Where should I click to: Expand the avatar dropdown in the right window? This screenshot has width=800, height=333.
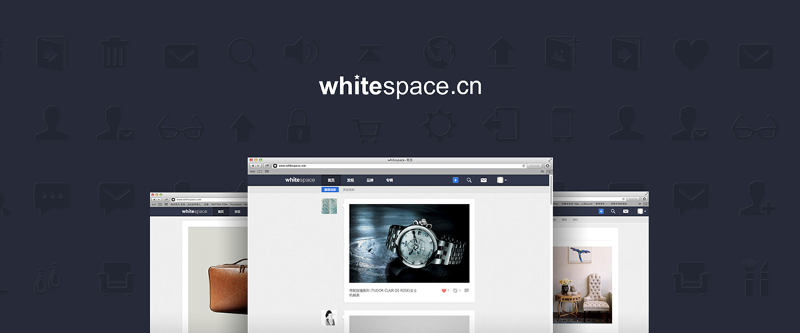642,211
